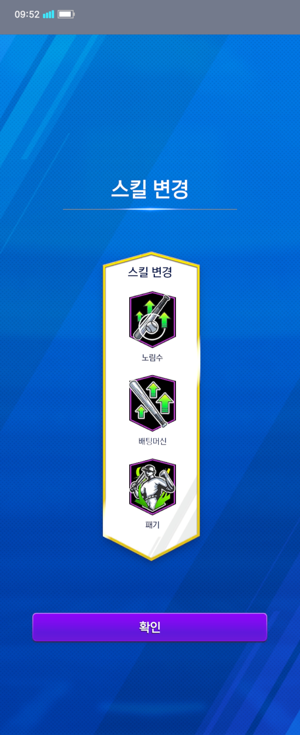Screen dimensions: 300x735
Task: Tap the 패기 skill name text
Action: tap(152, 525)
